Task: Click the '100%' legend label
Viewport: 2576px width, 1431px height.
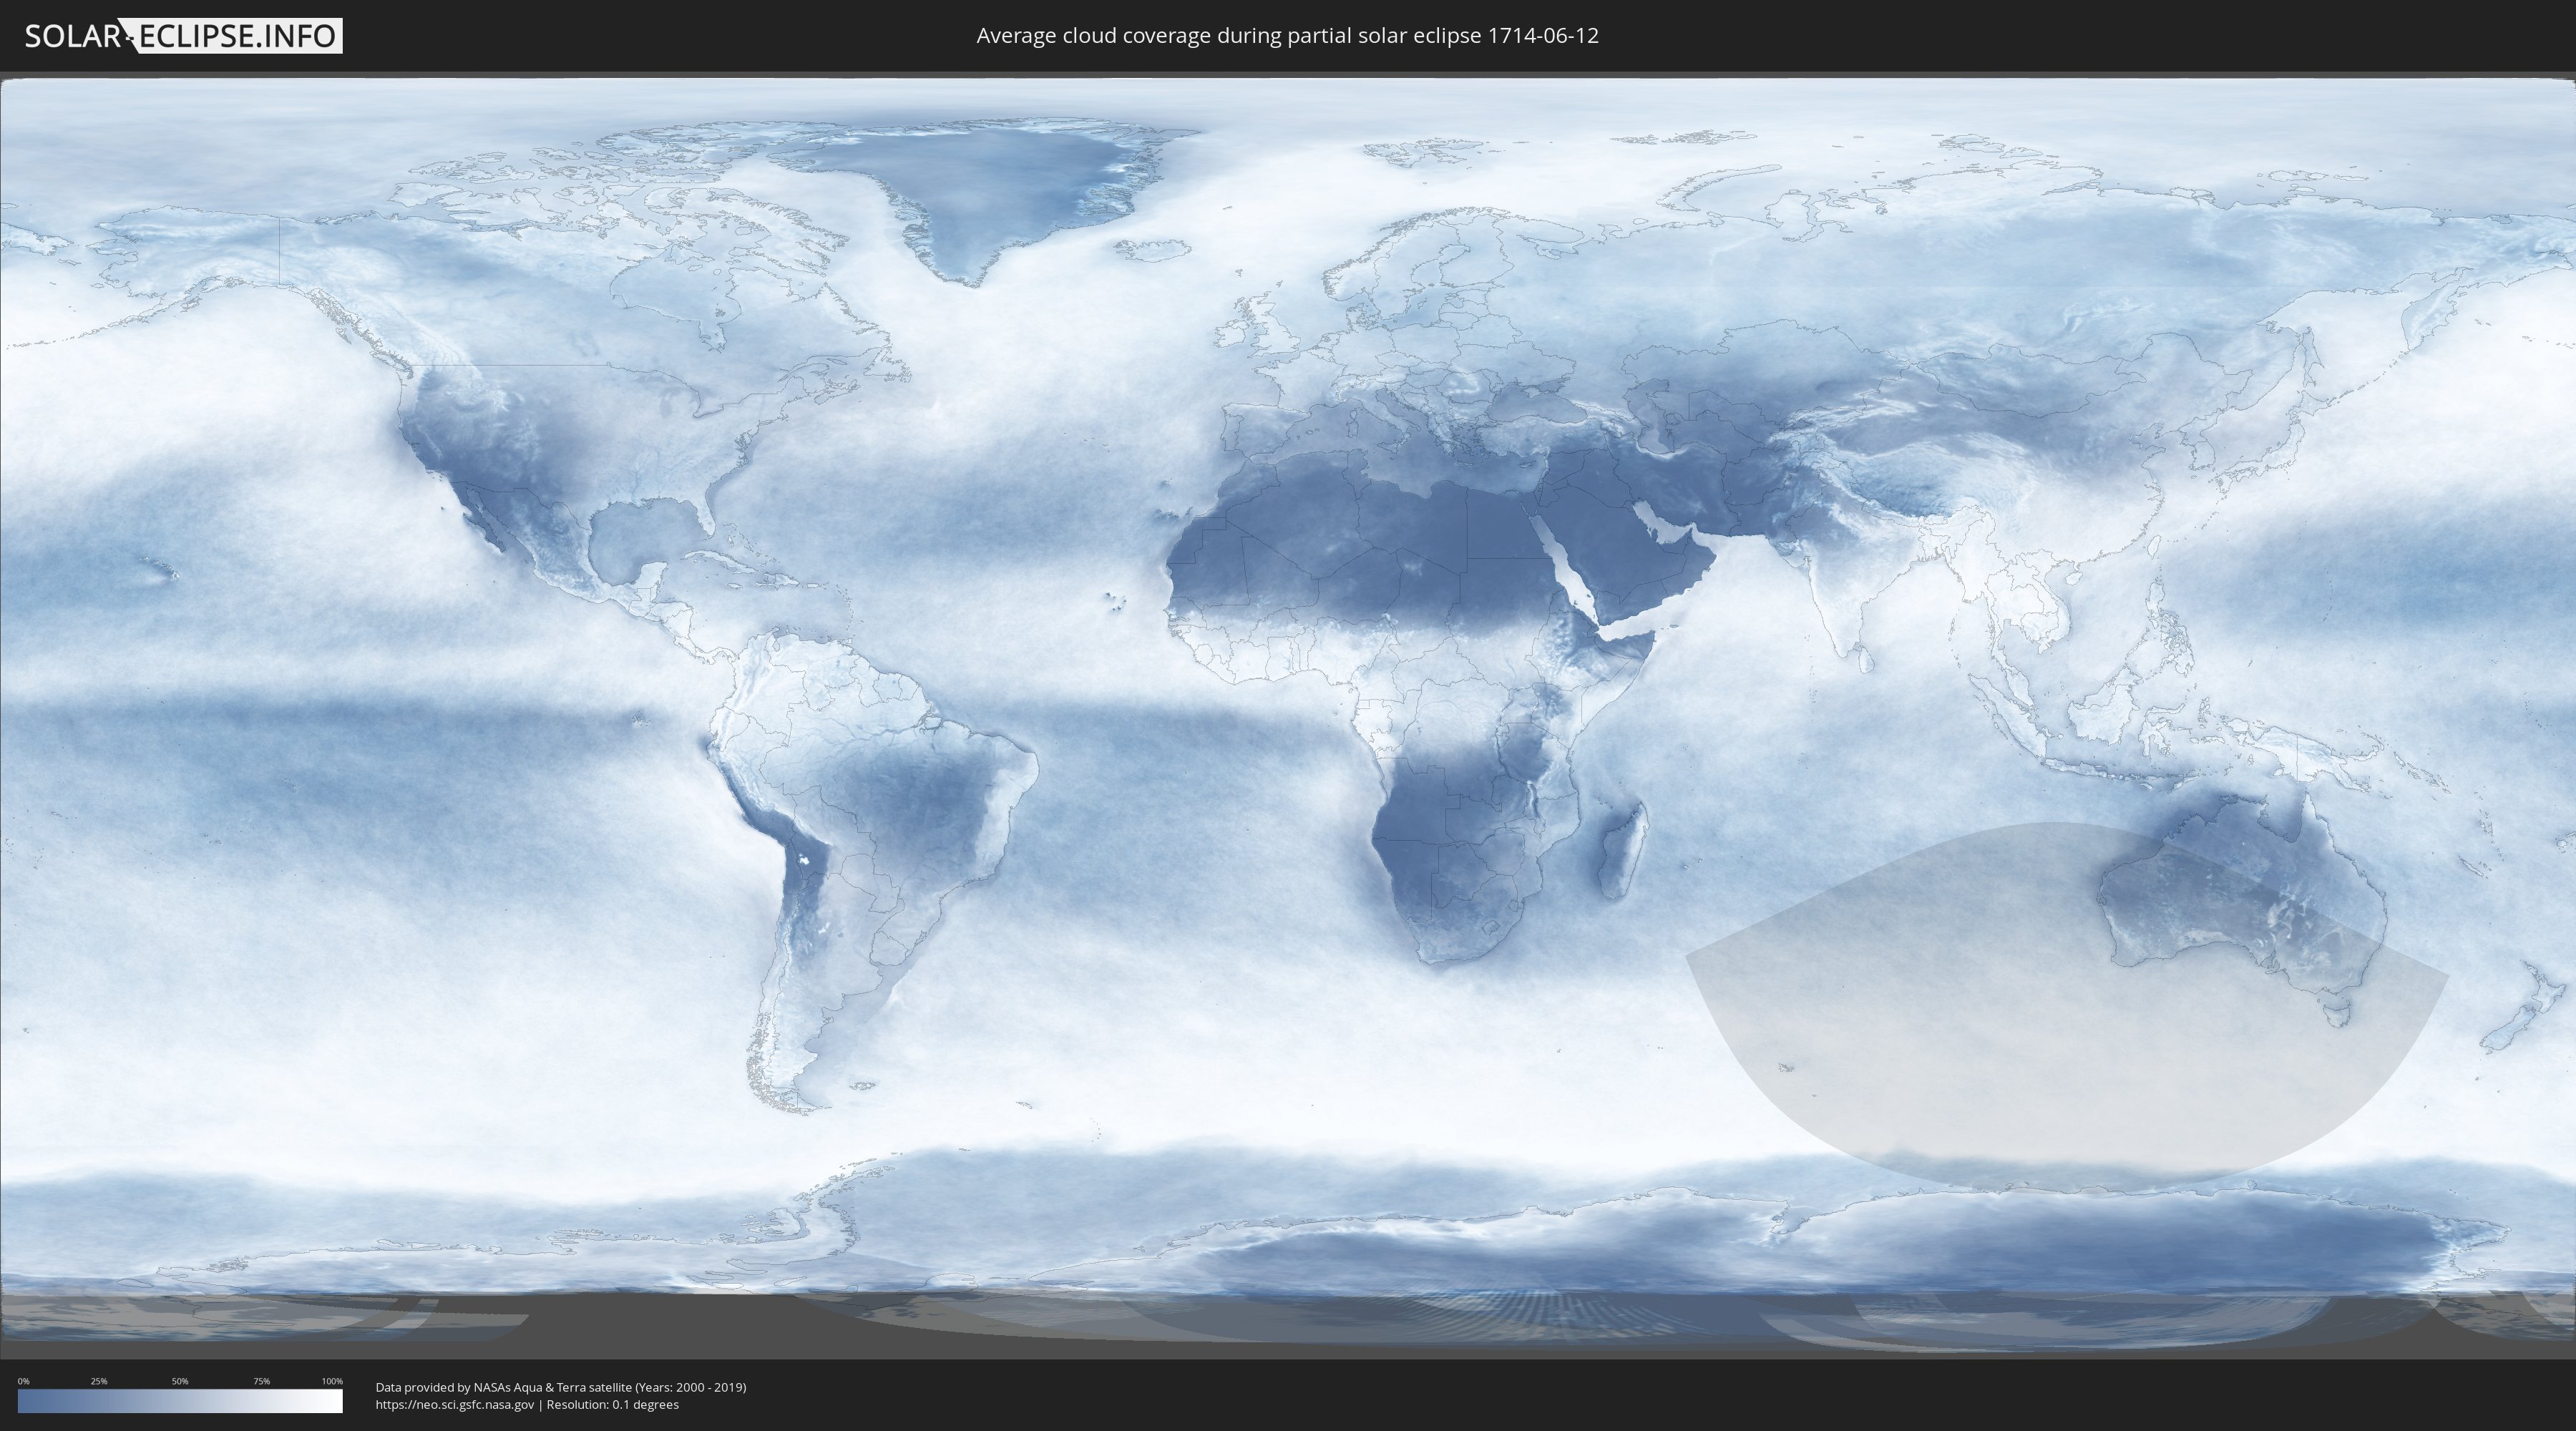Action: [x=332, y=1381]
